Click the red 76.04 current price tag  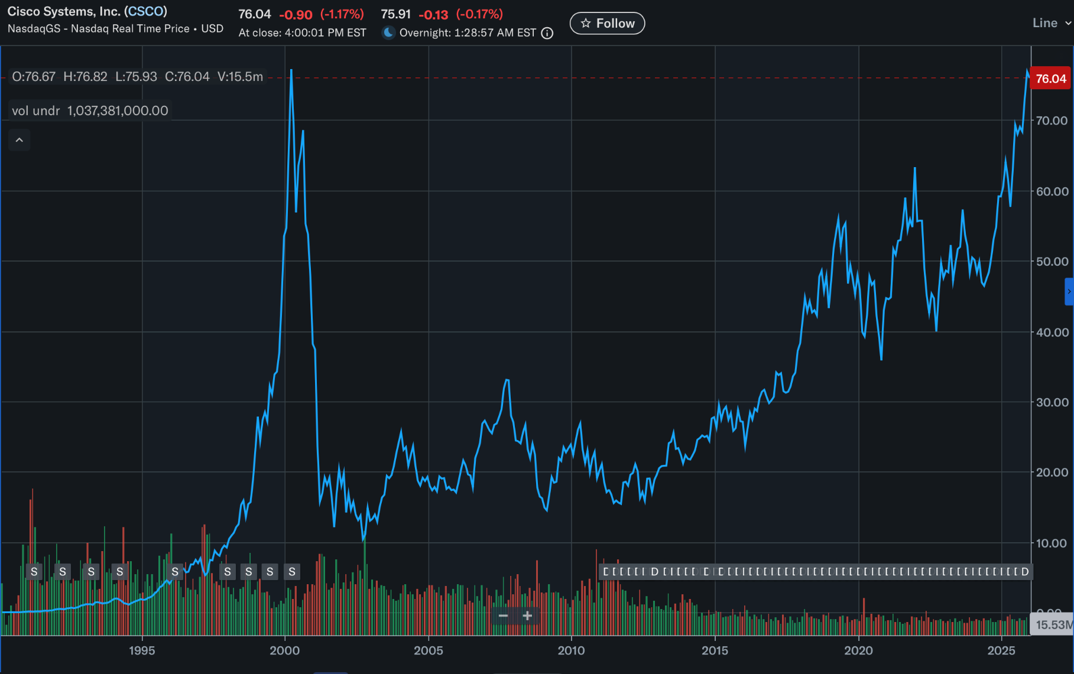pos(1050,79)
